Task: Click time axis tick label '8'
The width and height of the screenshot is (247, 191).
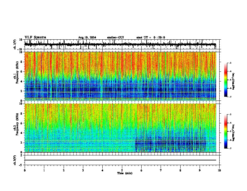Action: pos(180,170)
